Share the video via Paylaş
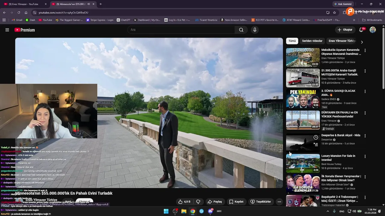385x216 pixels. (215, 202)
